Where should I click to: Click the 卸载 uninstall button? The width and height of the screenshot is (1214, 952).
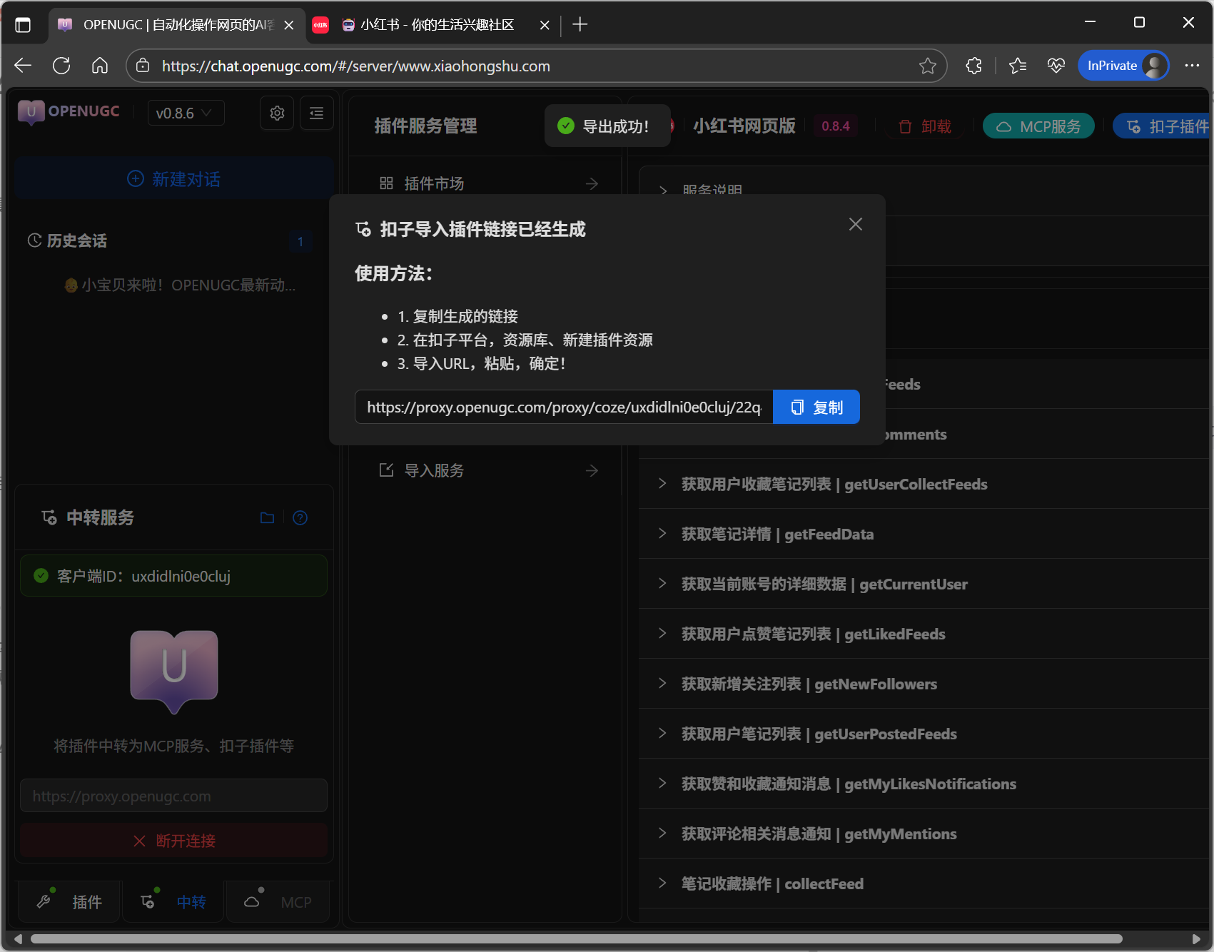925,126
